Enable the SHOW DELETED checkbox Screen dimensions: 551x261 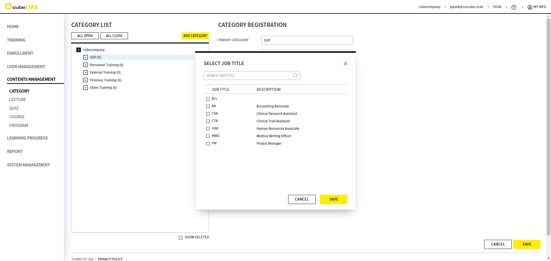(181, 238)
